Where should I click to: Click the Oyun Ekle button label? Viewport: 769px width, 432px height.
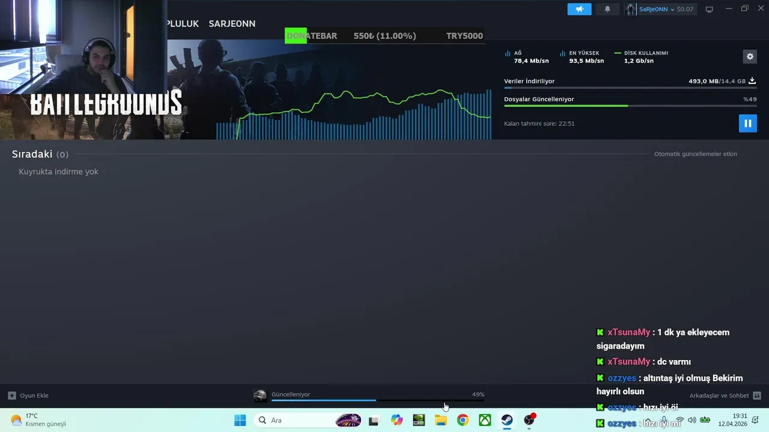point(34,395)
